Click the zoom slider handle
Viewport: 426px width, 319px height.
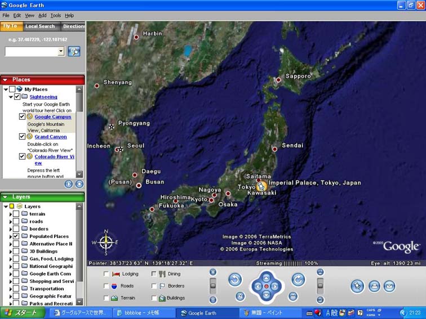click(x=213, y=285)
